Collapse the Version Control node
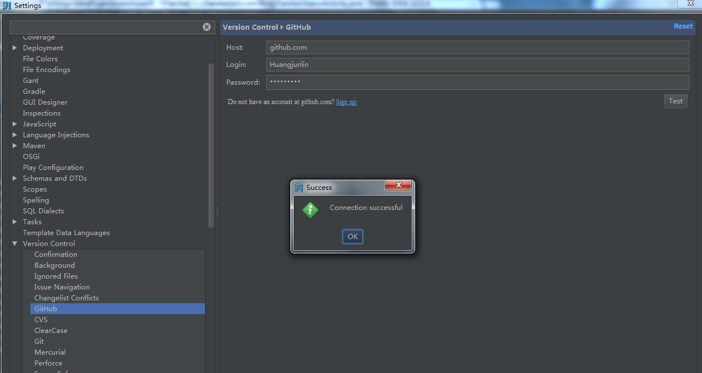The image size is (702, 373). pos(15,244)
